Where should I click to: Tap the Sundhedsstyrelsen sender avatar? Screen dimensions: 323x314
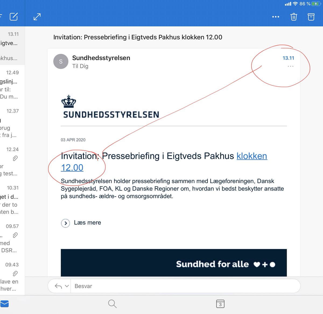[x=61, y=61]
